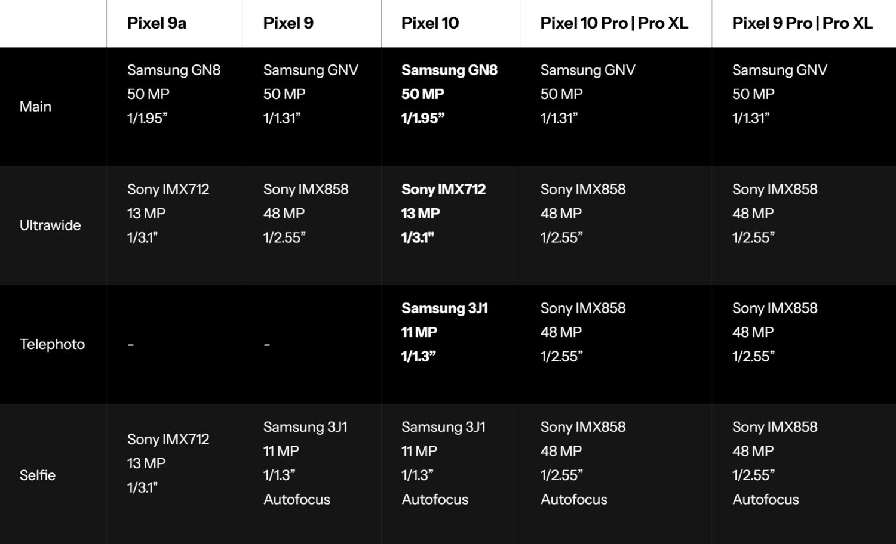The width and height of the screenshot is (896, 544).
Task: Click the Pixel 9a telephoto dash
Action: [x=131, y=344]
